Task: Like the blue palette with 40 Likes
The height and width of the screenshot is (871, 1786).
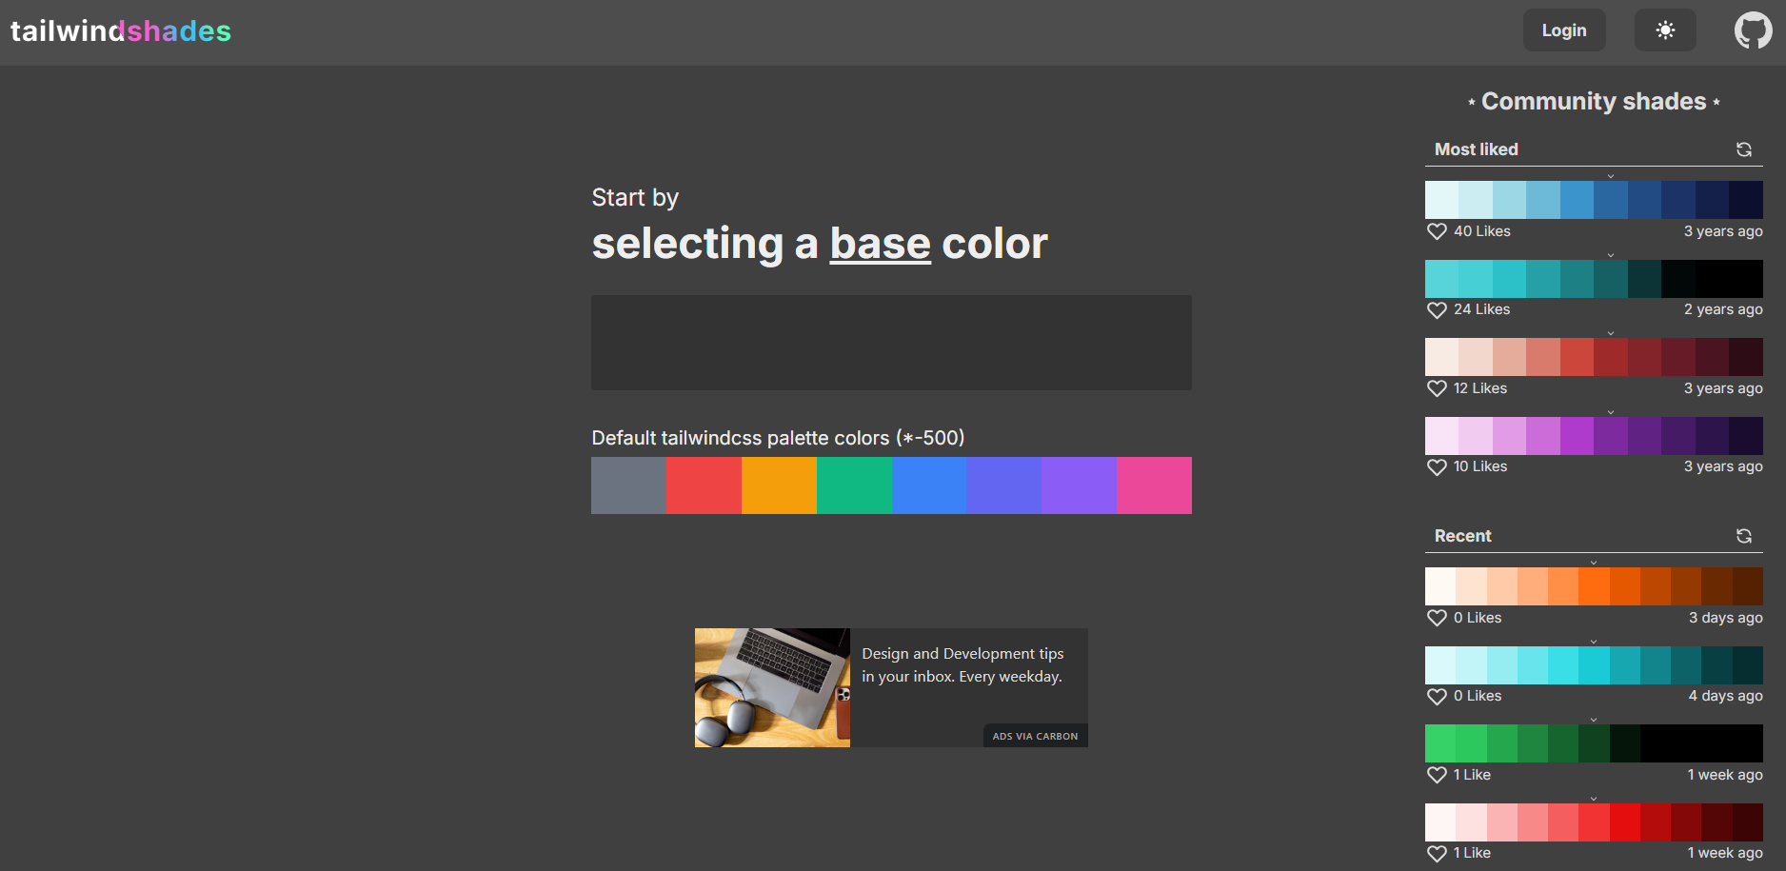Action: (1437, 231)
